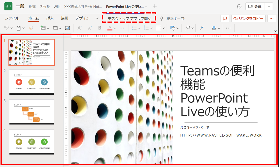Viewport: 279px width, 167px height.
Task: Expand the Paste options arrow
Action: click(x=24, y=28)
